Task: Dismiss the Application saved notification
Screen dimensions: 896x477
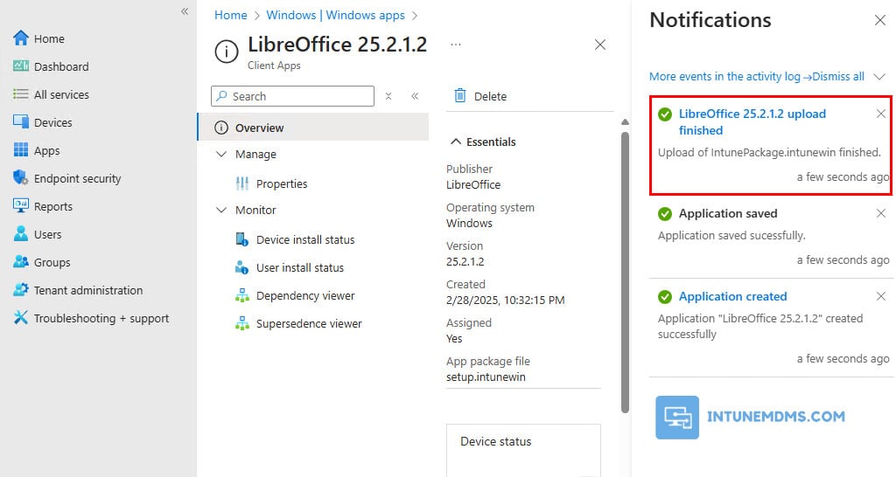Action: (x=880, y=213)
